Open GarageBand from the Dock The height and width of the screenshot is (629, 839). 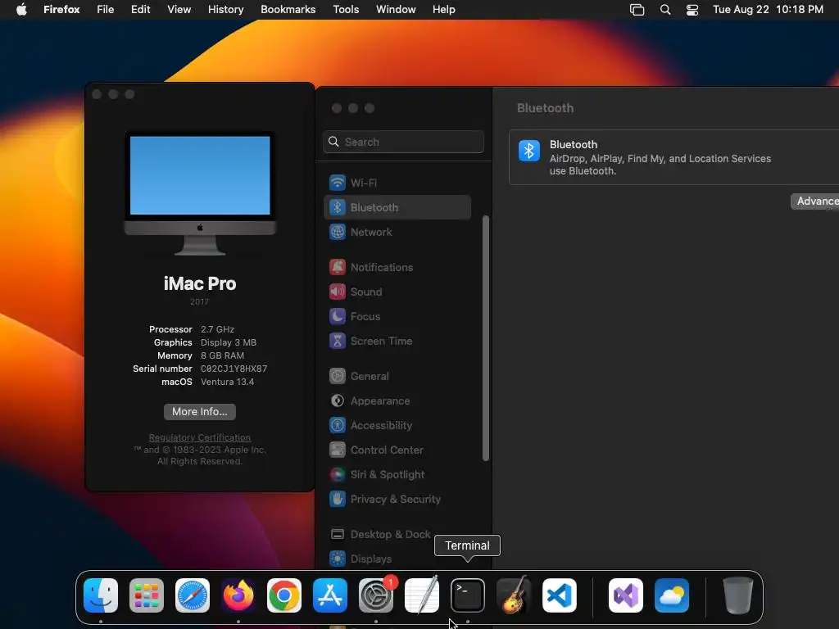514,595
